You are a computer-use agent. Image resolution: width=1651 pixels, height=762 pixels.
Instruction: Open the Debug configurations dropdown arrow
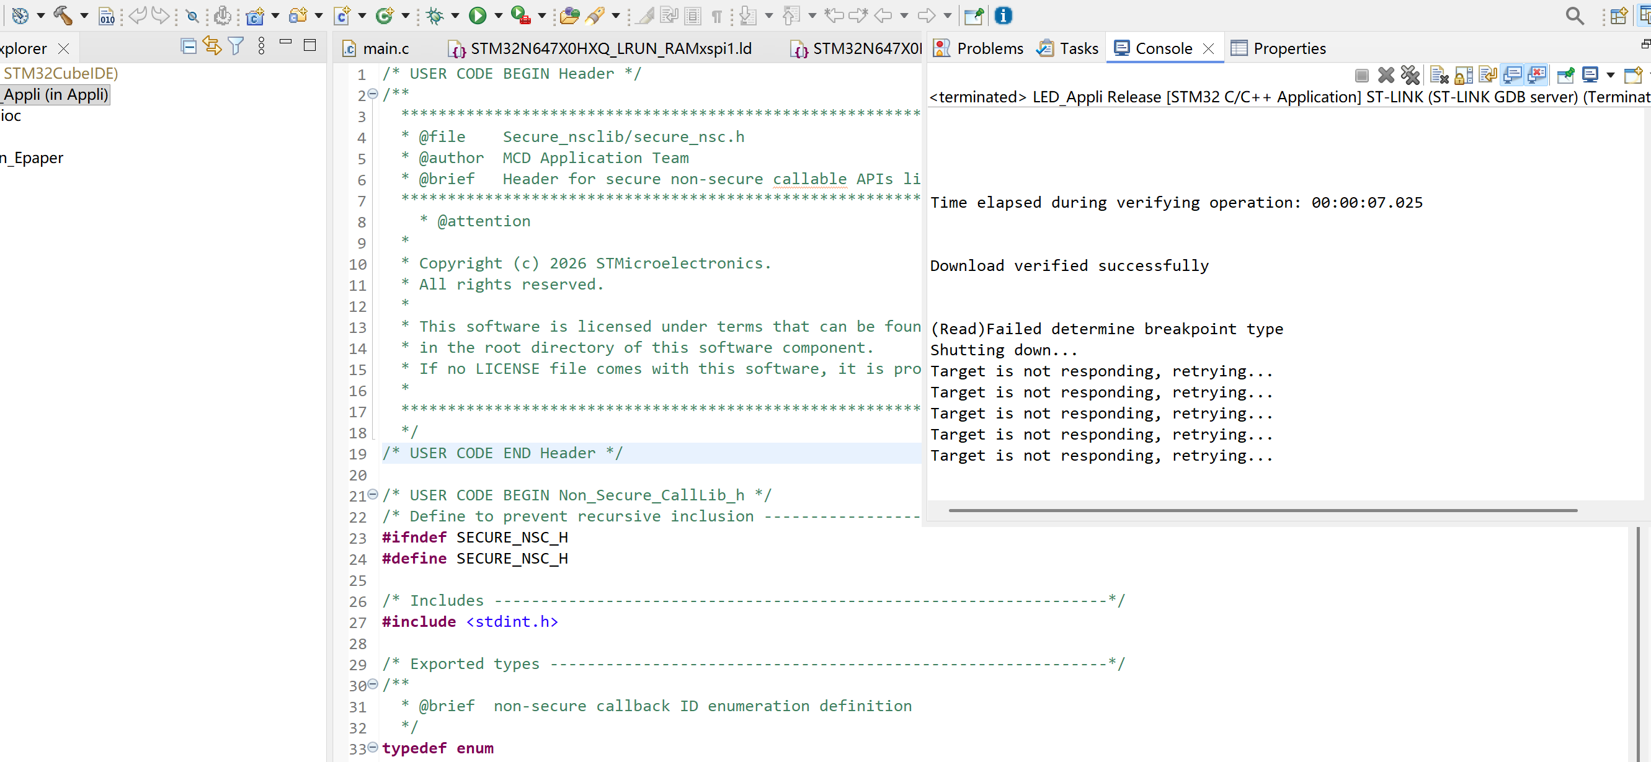456,16
